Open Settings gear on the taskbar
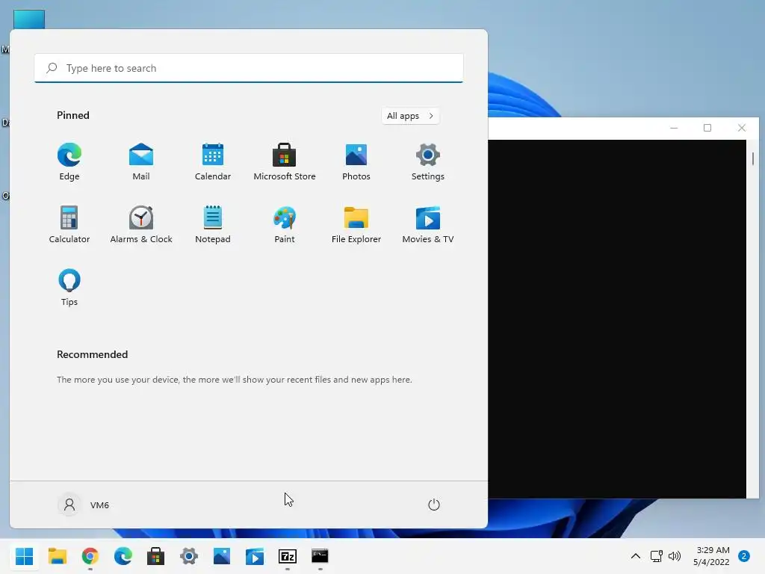The height and width of the screenshot is (574, 765). click(x=189, y=556)
